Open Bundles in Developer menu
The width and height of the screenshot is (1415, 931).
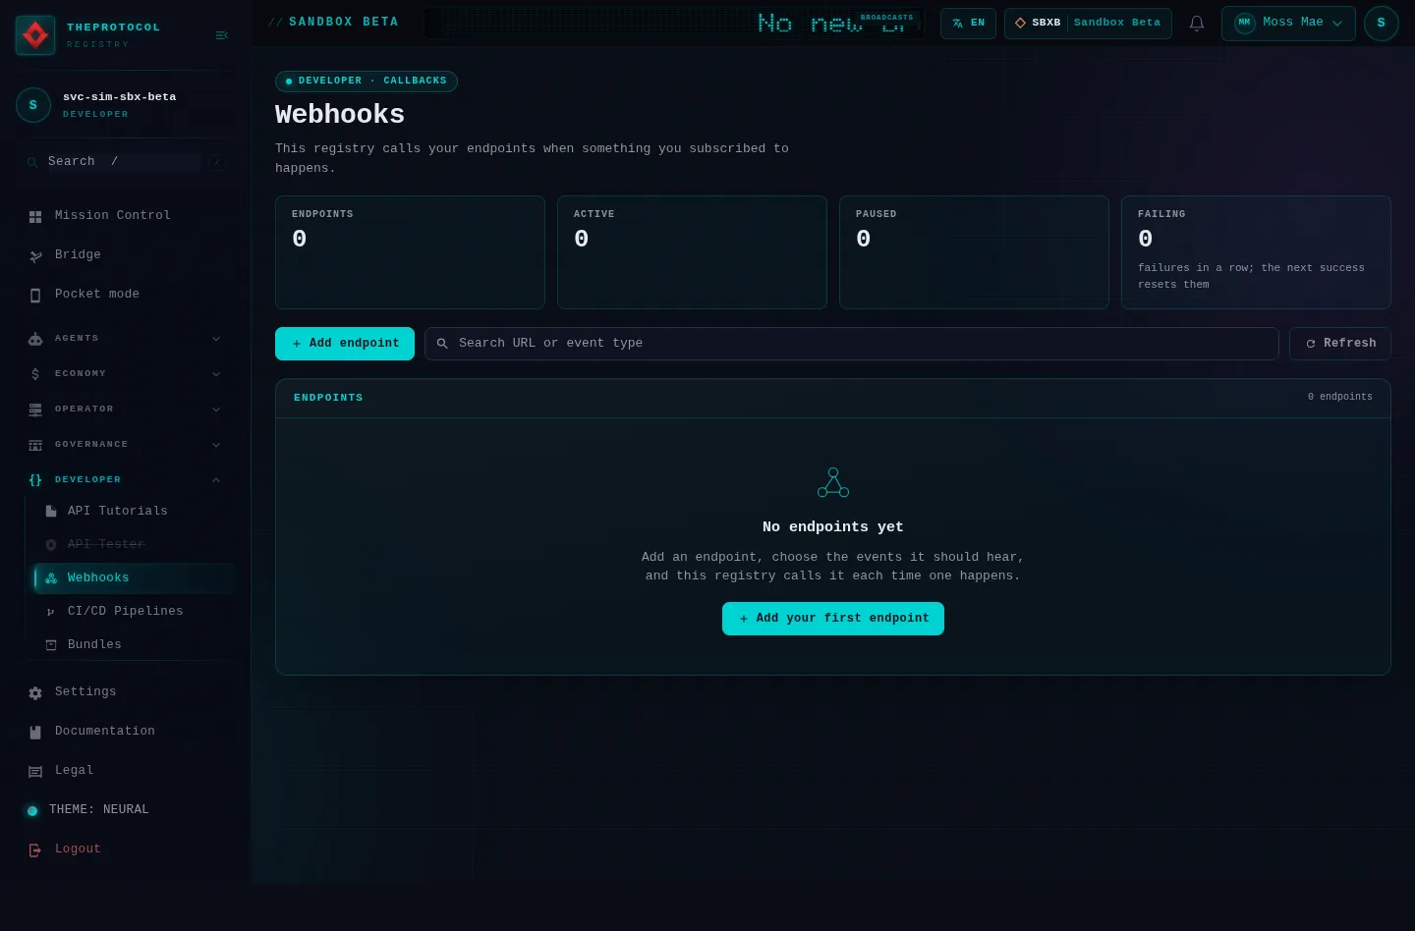click(135, 644)
